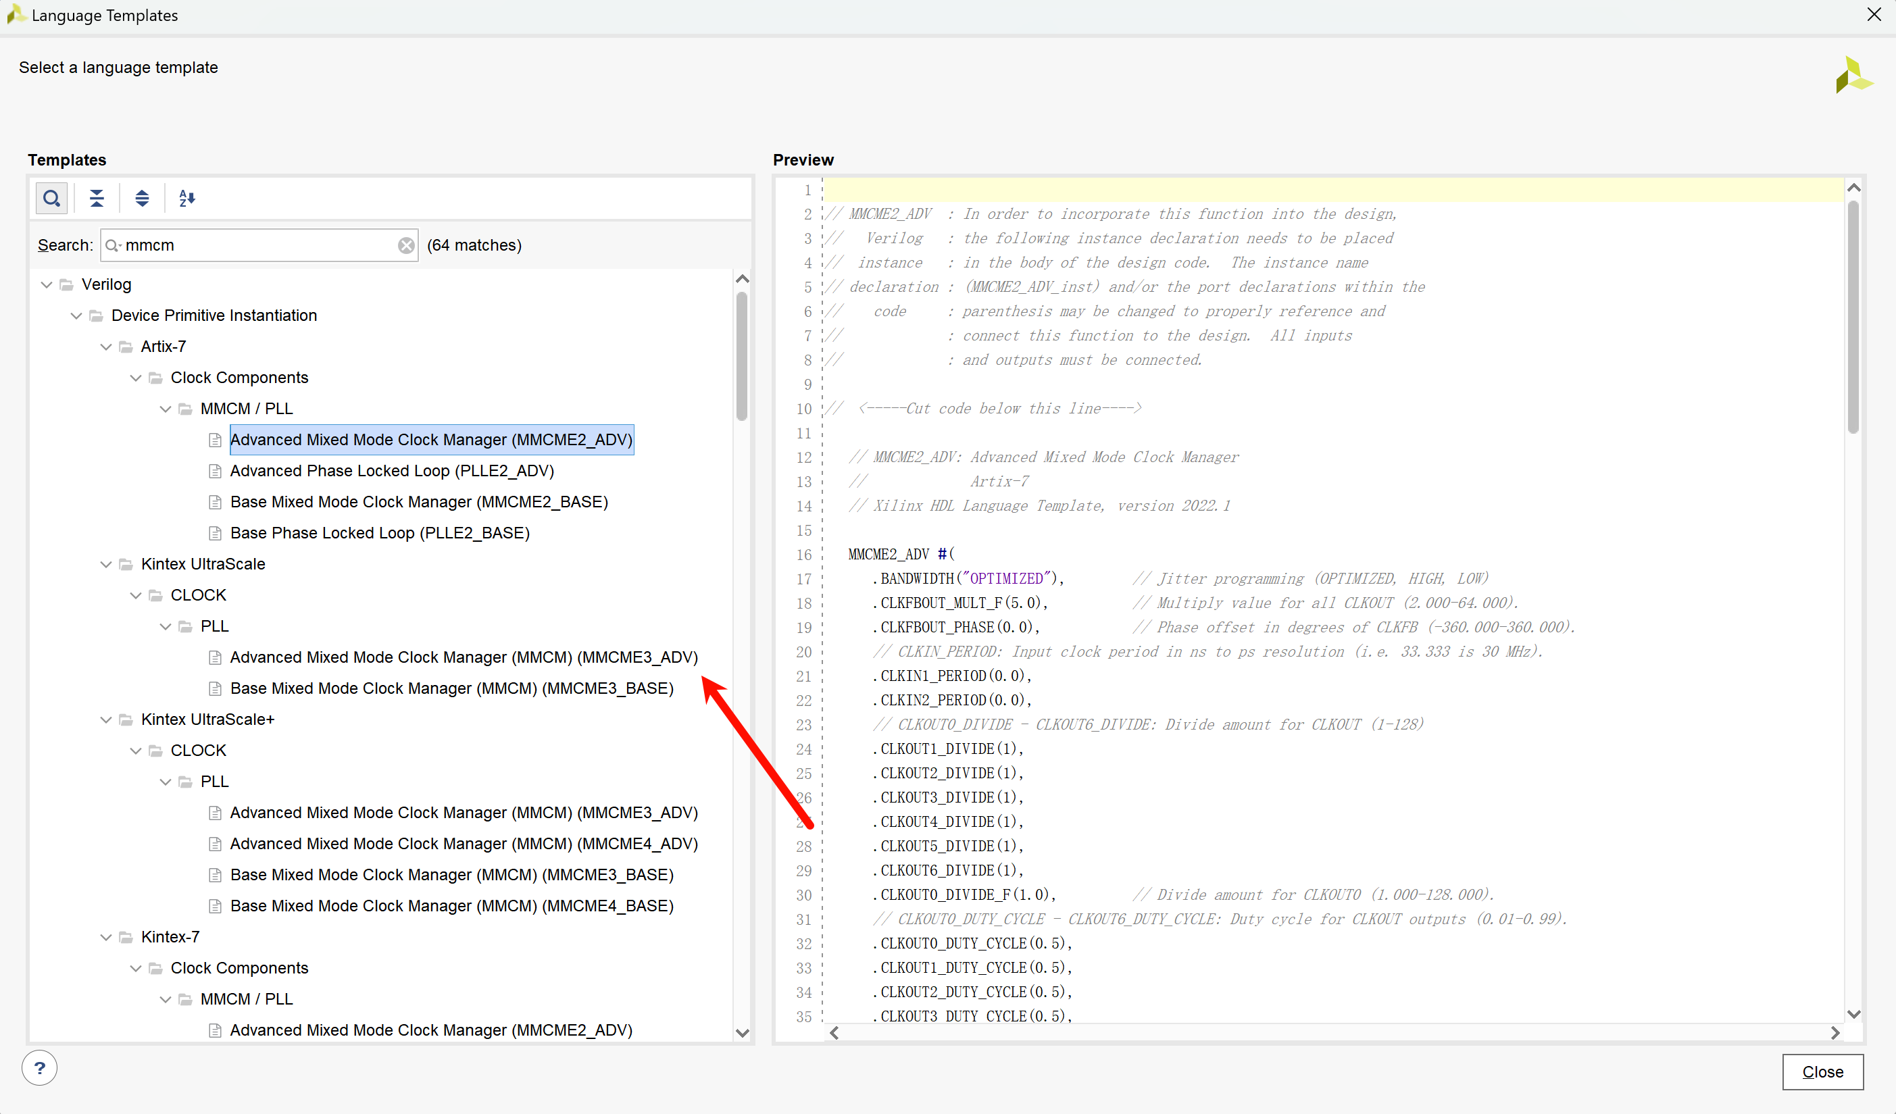The width and height of the screenshot is (1896, 1114).
Task: Click the window X close button
Action: 1874,14
